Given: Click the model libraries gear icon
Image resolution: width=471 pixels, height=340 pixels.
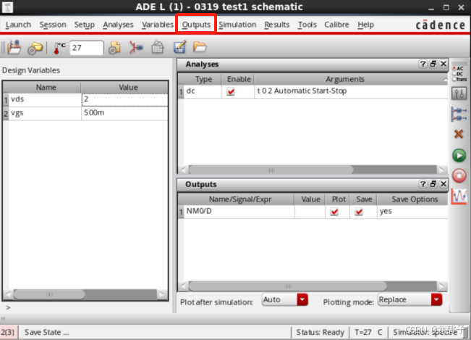Looking at the screenshot, I should point(114,48).
